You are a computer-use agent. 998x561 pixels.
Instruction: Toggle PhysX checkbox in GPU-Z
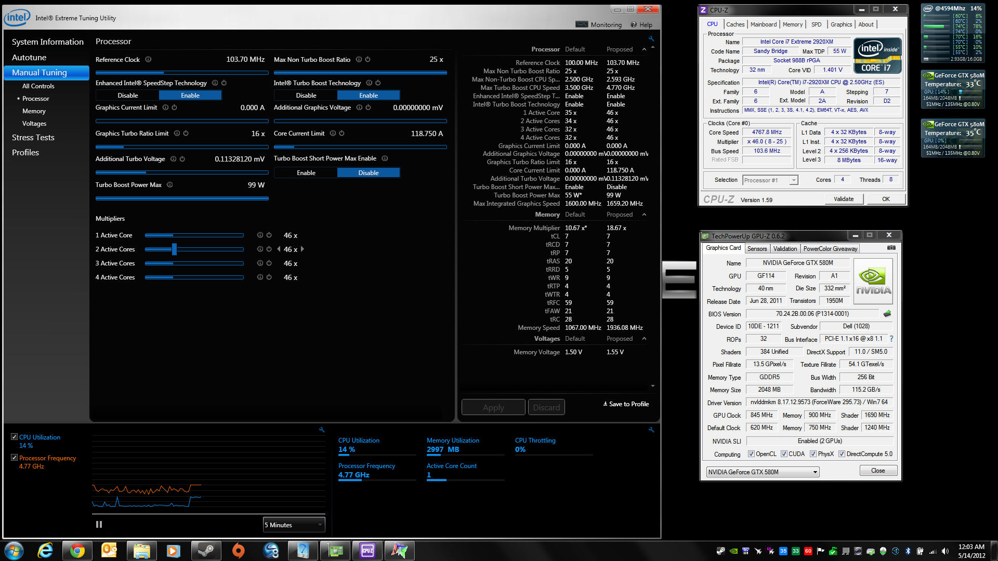coord(813,454)
